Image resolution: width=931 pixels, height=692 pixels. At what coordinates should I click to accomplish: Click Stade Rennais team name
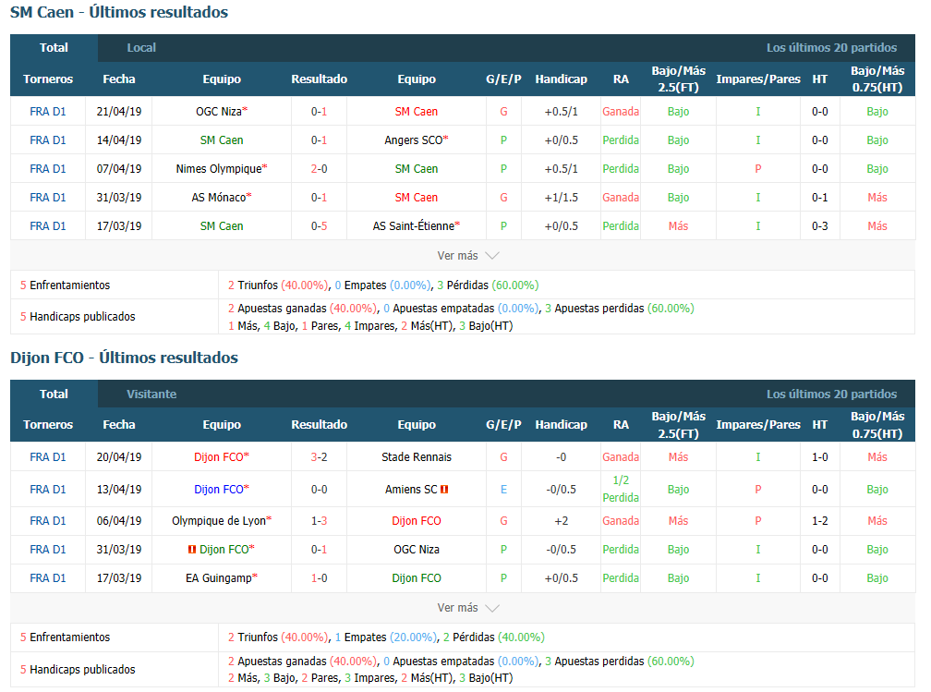point(417,457)
